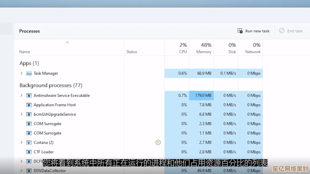Viewport: 310px width, 174px height.
Task: Click the Cortana process icon
Action: click(29, 143)
